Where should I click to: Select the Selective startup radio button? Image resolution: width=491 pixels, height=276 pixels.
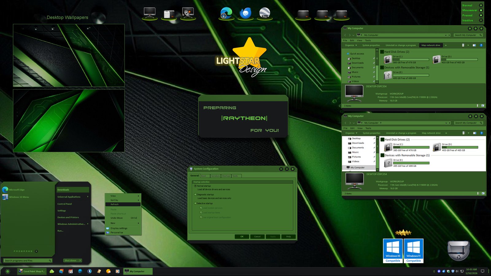[195, 203]
